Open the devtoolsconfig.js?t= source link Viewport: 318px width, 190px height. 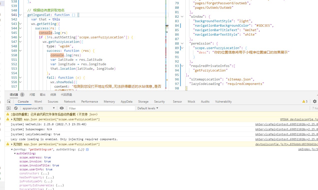[x=287, y=144]
